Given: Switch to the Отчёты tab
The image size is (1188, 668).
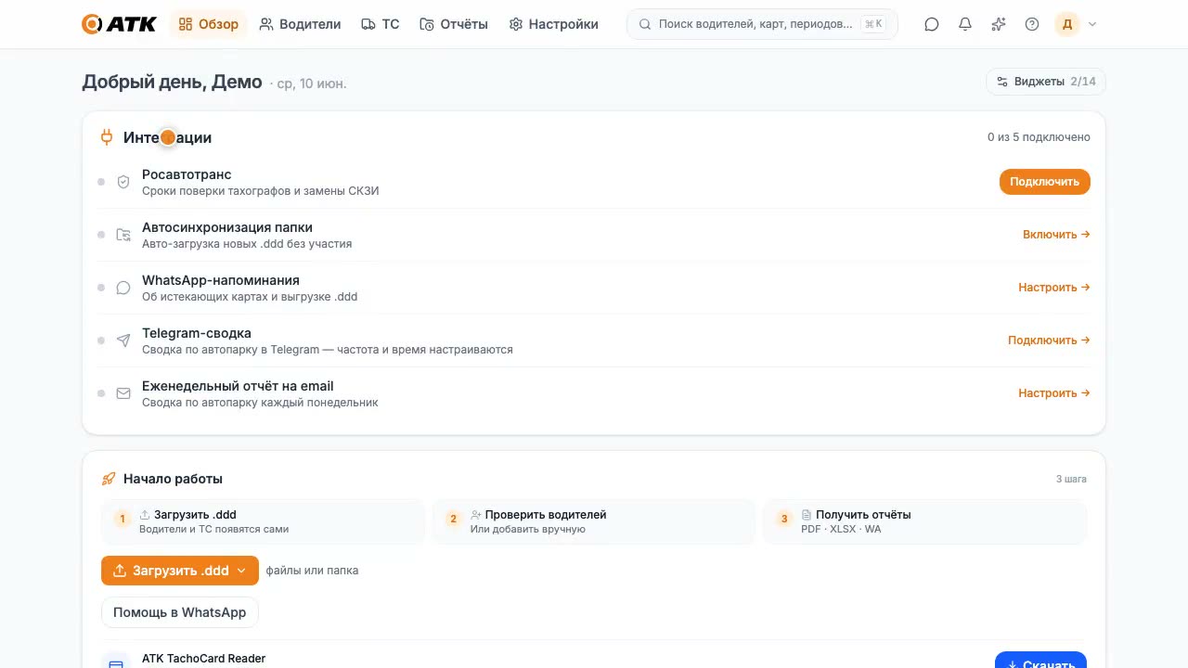Looking at the screenshot, I should (x=454, y=24).
